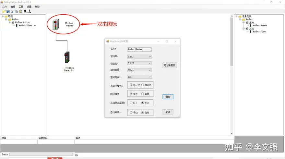
Task: Click the upload arrow toolbar icon
Action: tap(25, 11)
